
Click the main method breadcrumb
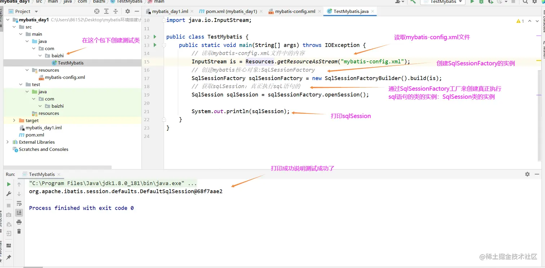156,2
